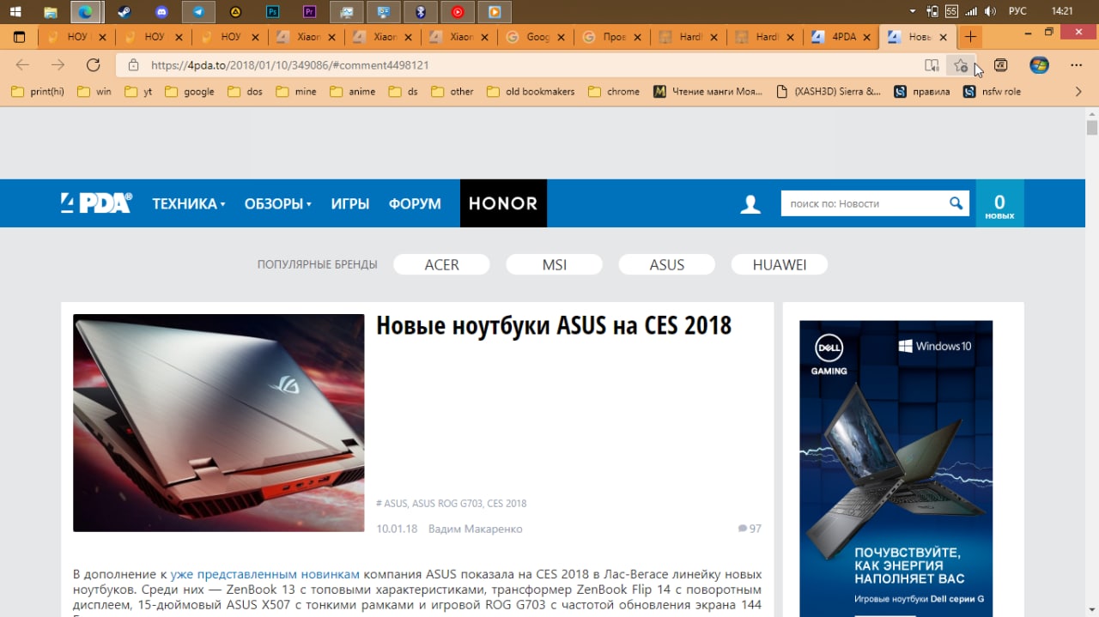Open the print(hi) bookmarks folder
The height and width of the screenshot is (617, 1099).
pyautogui.click(x=39, y=92)
